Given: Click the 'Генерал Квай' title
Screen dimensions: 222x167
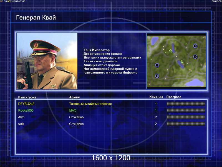Looking at the screenshot, I should (x=36, y=18).
